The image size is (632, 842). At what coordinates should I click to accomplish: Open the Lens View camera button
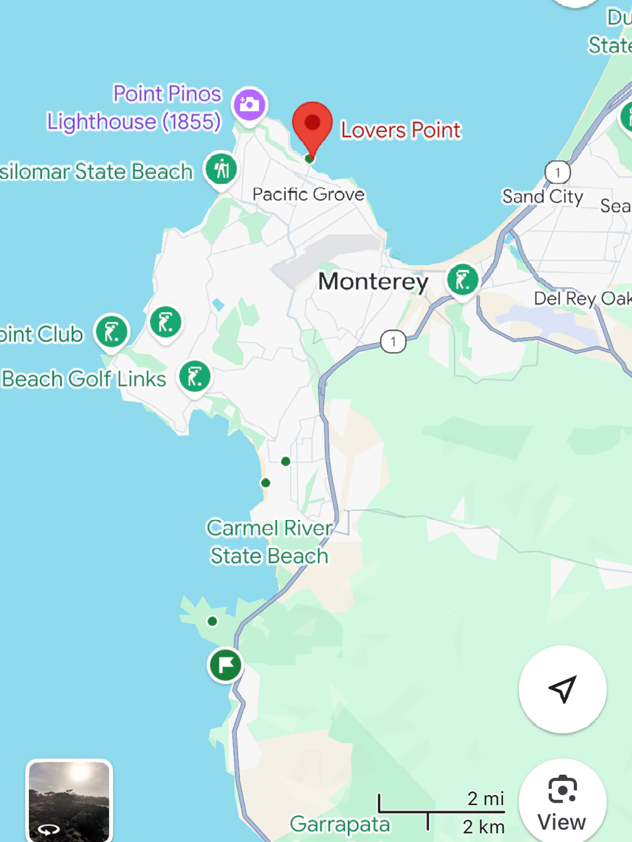tap(563, 802)
